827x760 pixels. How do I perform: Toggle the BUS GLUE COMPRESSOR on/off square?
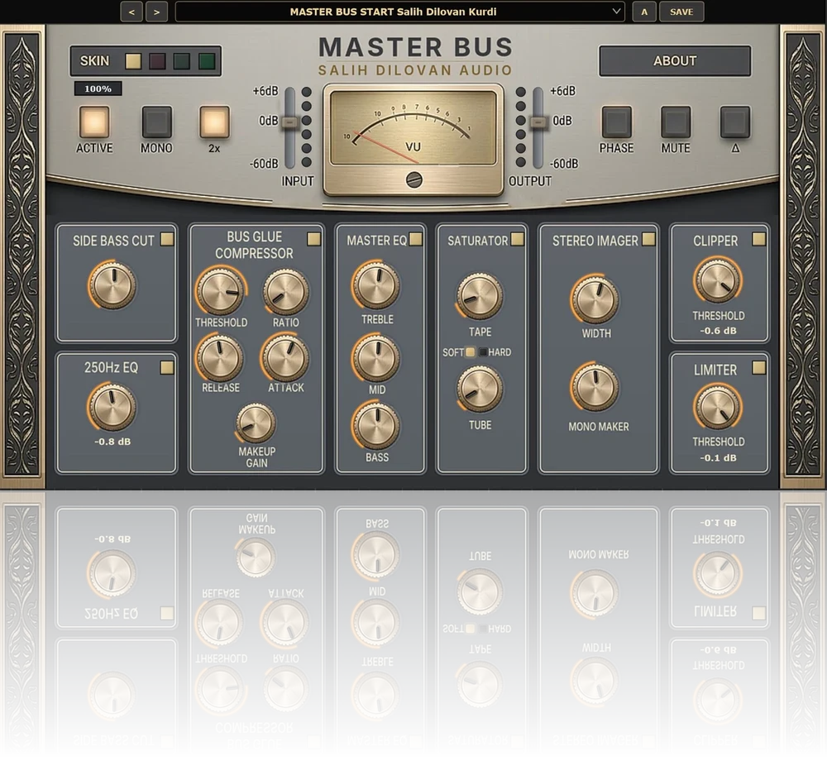(313, 240)
